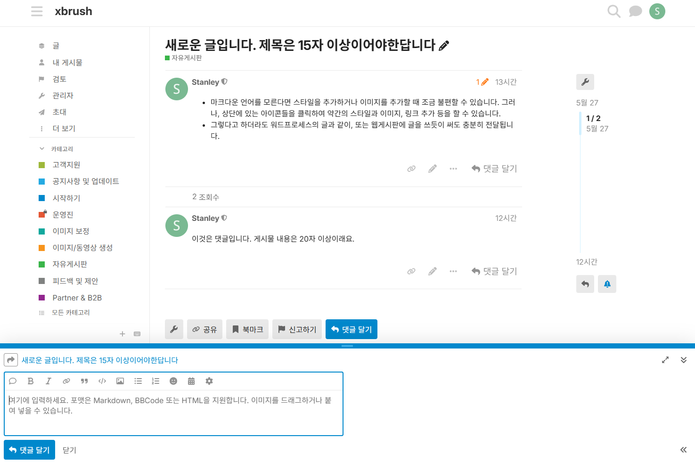The height and width of the screenshot is (462, 695).
Task: Toggle a numbered list in the composer
Action: [155, 381]
